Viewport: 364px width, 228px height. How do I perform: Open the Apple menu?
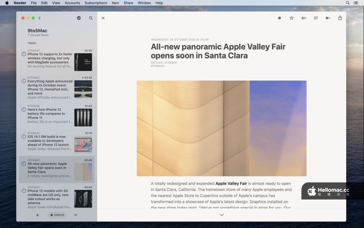pyautogui.click(x=7, y=3)
